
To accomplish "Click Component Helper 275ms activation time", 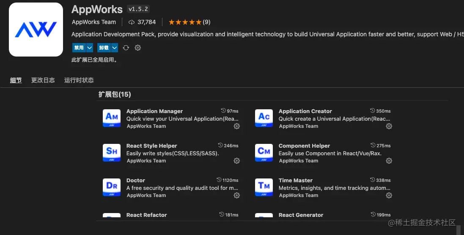I will coord(381,146).
